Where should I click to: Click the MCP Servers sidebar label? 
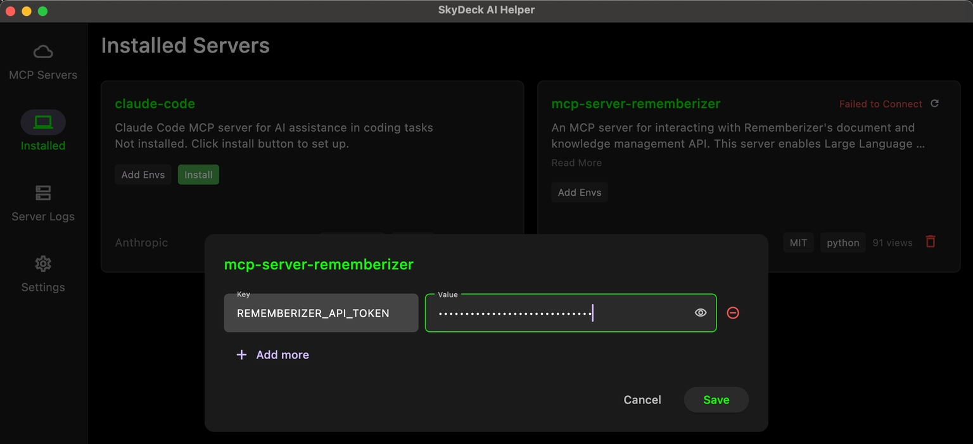(x=43, y=75)
